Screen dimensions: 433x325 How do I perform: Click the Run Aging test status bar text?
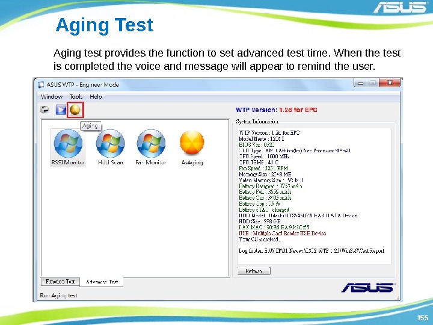[58, 296]
